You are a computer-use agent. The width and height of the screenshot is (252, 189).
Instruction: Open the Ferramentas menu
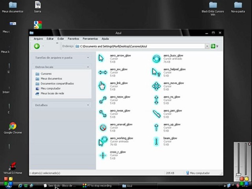(90, 39)
